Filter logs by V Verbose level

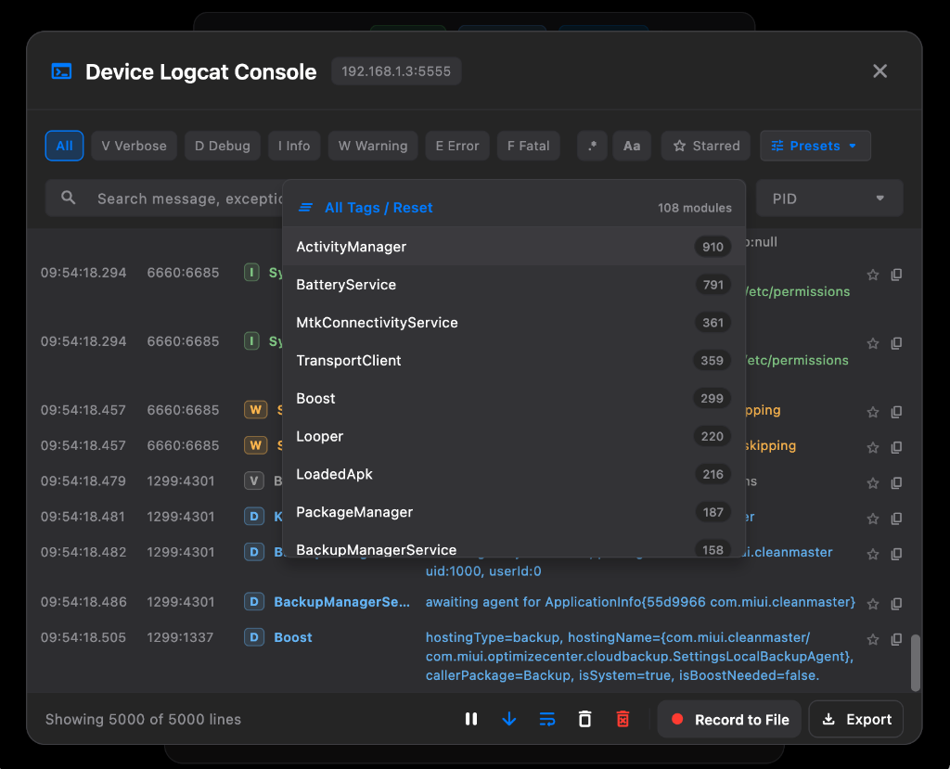pyautogui.click(x=134, y=146)
